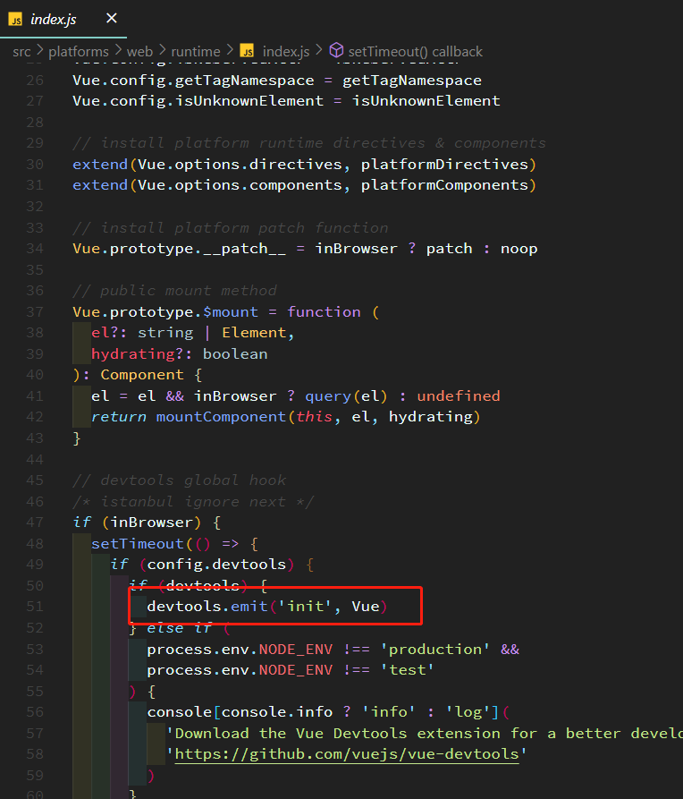The width and height of the screenshot is (683, 799).
Task: Click 'undefined' on line 41
Action: click(459, 396)
